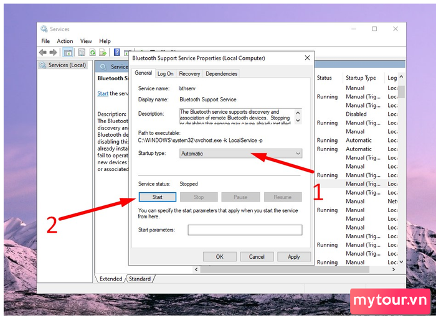
Task: Switch to the Log On tab
Action: tap(166, 73)
